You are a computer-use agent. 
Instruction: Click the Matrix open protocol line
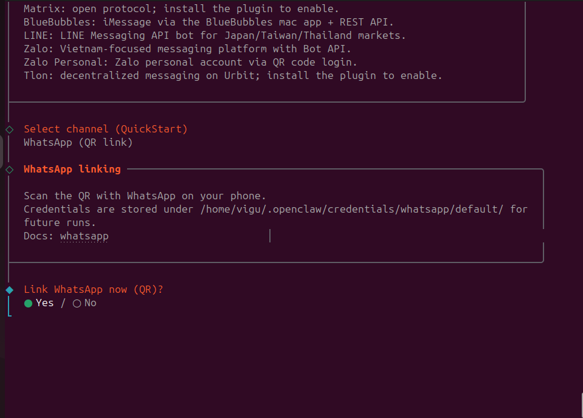click(181, 9)
